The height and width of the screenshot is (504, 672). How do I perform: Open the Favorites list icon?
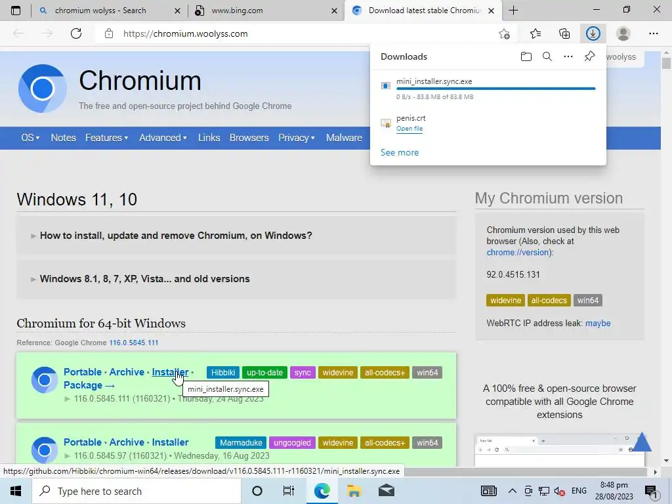(535, 33)
